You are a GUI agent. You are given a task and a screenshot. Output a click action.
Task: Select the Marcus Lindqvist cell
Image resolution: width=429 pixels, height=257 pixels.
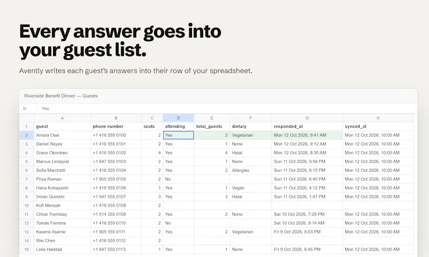pyautogui.click(x=62, y=161)
